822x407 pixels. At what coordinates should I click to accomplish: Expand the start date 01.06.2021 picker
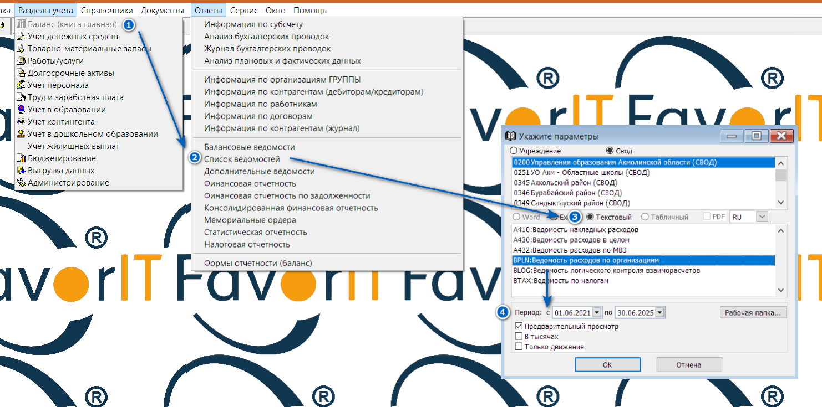point(597,313)
